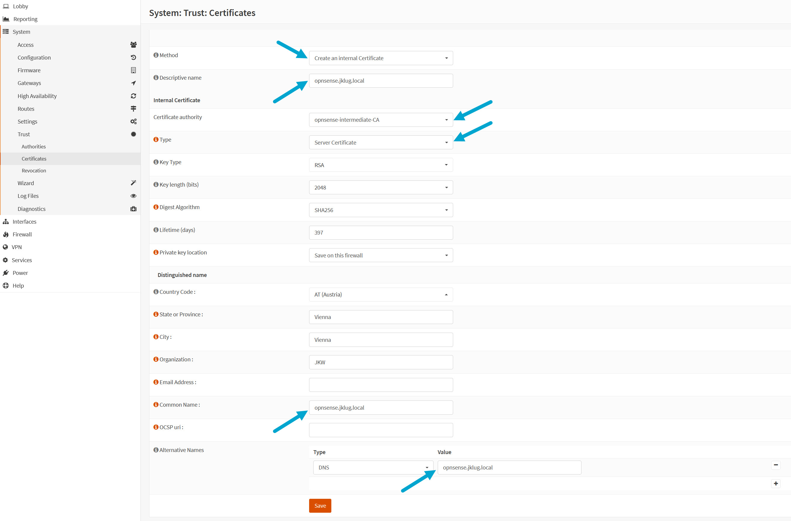Click the empty Email Address field
Viewport: 791px width, 521px height.
click(381, 385)
